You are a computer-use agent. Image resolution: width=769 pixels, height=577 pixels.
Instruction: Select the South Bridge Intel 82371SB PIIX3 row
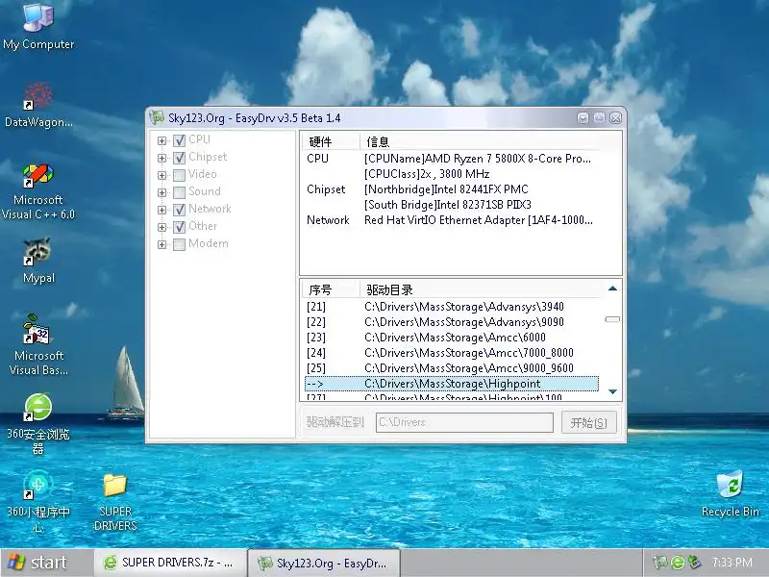(450, 205)
